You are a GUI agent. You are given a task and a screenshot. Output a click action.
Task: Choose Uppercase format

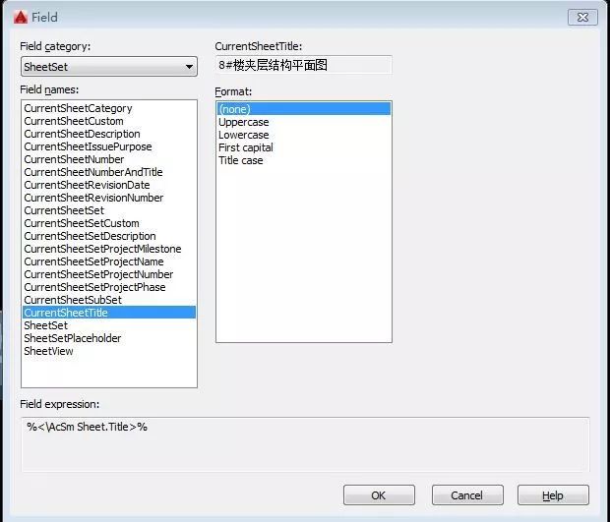tap(244, 122)
